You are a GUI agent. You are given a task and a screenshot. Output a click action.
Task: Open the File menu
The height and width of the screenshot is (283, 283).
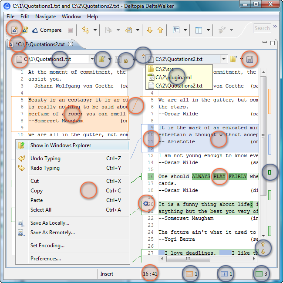10,17
